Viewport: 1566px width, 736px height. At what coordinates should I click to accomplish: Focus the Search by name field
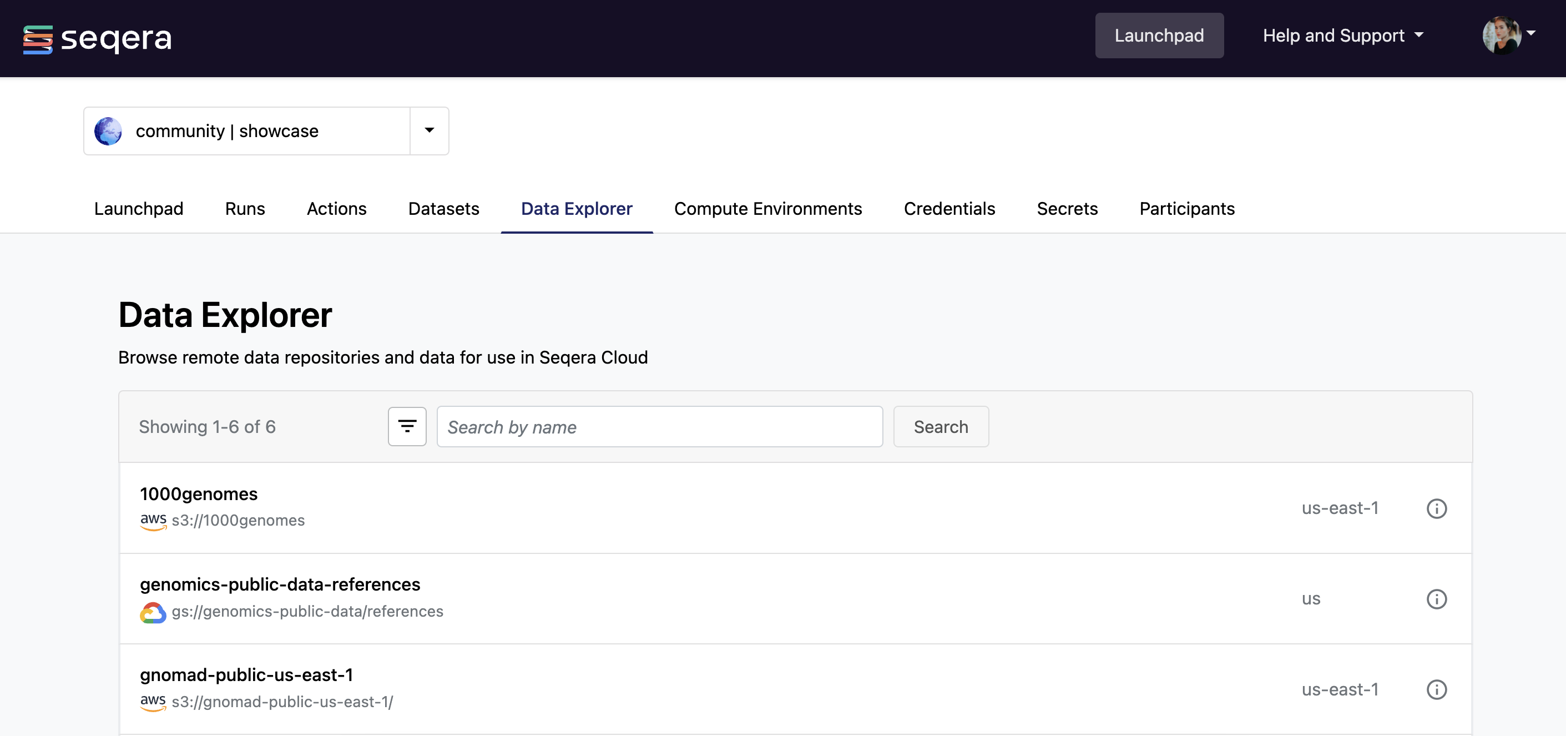pos(659,426)
